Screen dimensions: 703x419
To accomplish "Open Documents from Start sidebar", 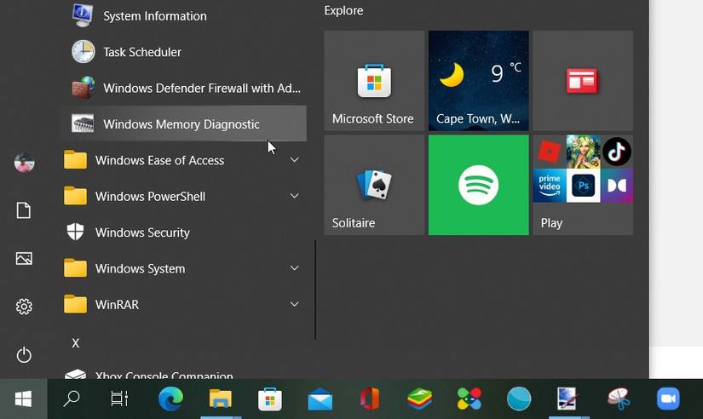I will coord(24,210).
